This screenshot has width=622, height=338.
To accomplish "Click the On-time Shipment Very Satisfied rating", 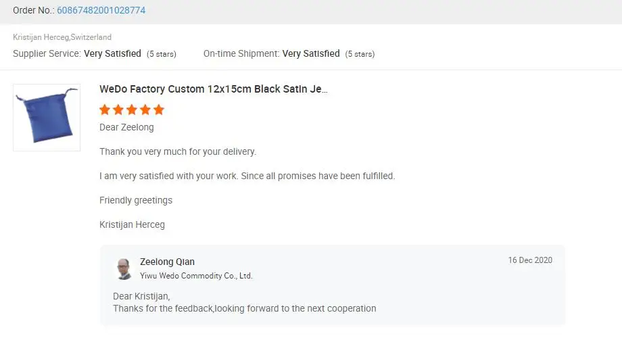I will (x=311, y=53).
